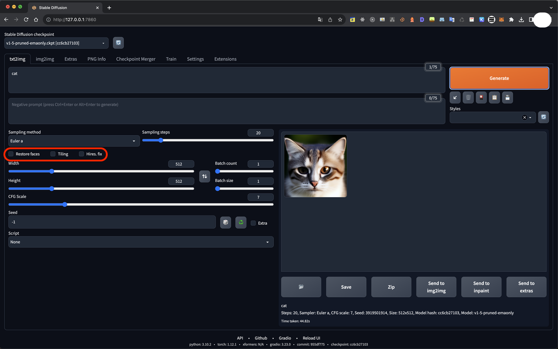This screenshot has height=349, width=558.
Task: Click the purple D extension icon
Action: pos(422,20)
